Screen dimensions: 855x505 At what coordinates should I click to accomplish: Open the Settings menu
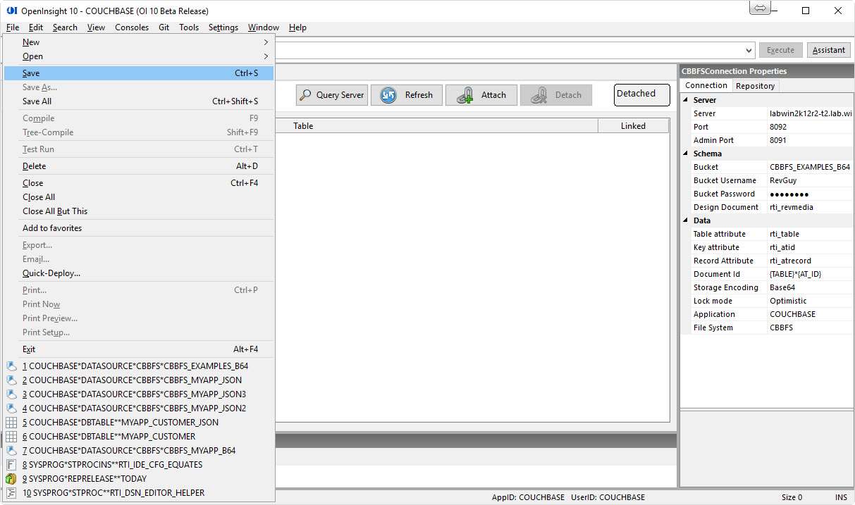[x=223, y=27]
